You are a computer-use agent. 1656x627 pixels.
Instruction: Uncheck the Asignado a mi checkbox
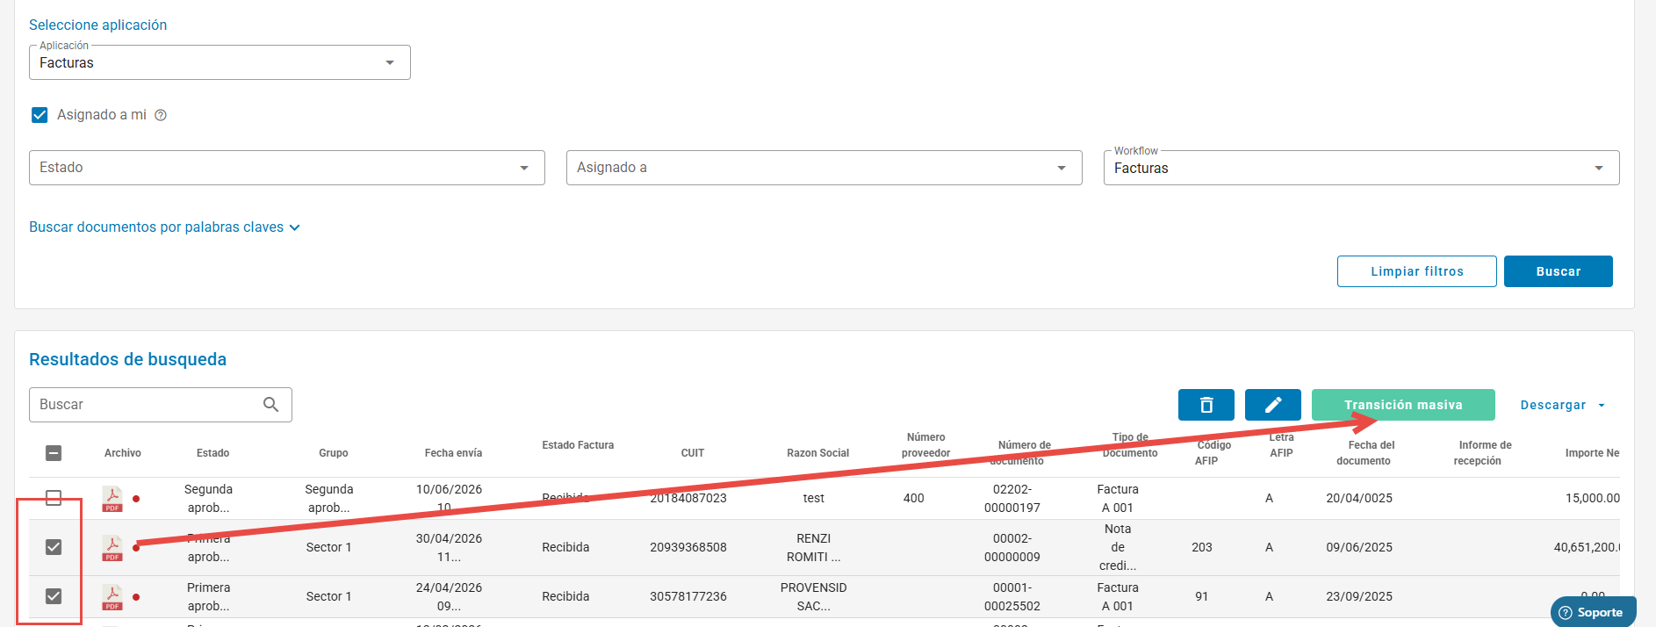[40, 115]
